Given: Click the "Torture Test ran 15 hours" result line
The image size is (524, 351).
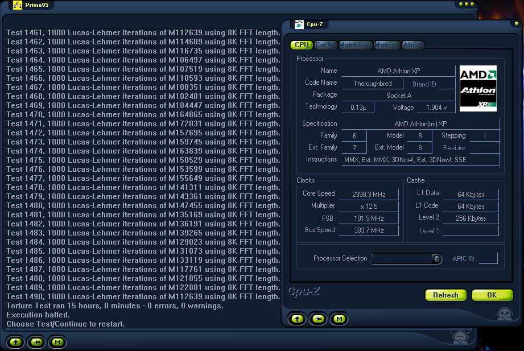Looking at the screenshot, I should (x=114, y=306).
